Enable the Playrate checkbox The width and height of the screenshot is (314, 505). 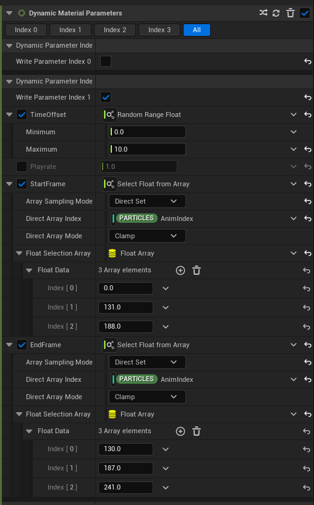(22, 166)
